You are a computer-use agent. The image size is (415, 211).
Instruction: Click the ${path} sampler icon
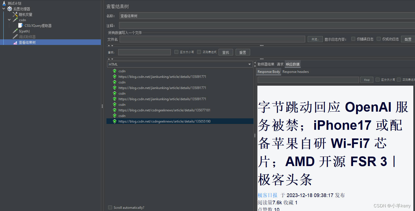click(x=15, y=31)
